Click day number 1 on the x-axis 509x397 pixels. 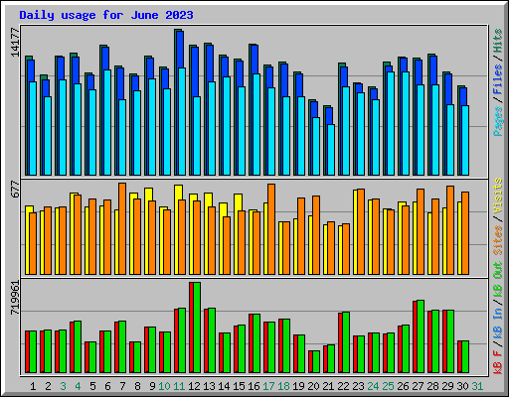[x=33, y=386]
